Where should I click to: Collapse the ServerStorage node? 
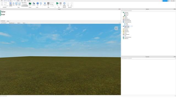click(x=122, y=26)
